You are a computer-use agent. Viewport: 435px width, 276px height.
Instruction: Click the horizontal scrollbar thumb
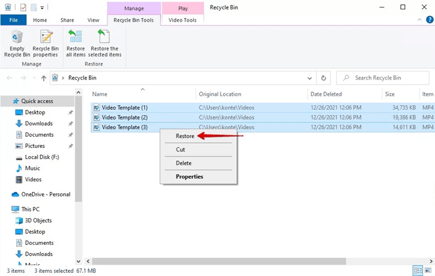point(219,261)
